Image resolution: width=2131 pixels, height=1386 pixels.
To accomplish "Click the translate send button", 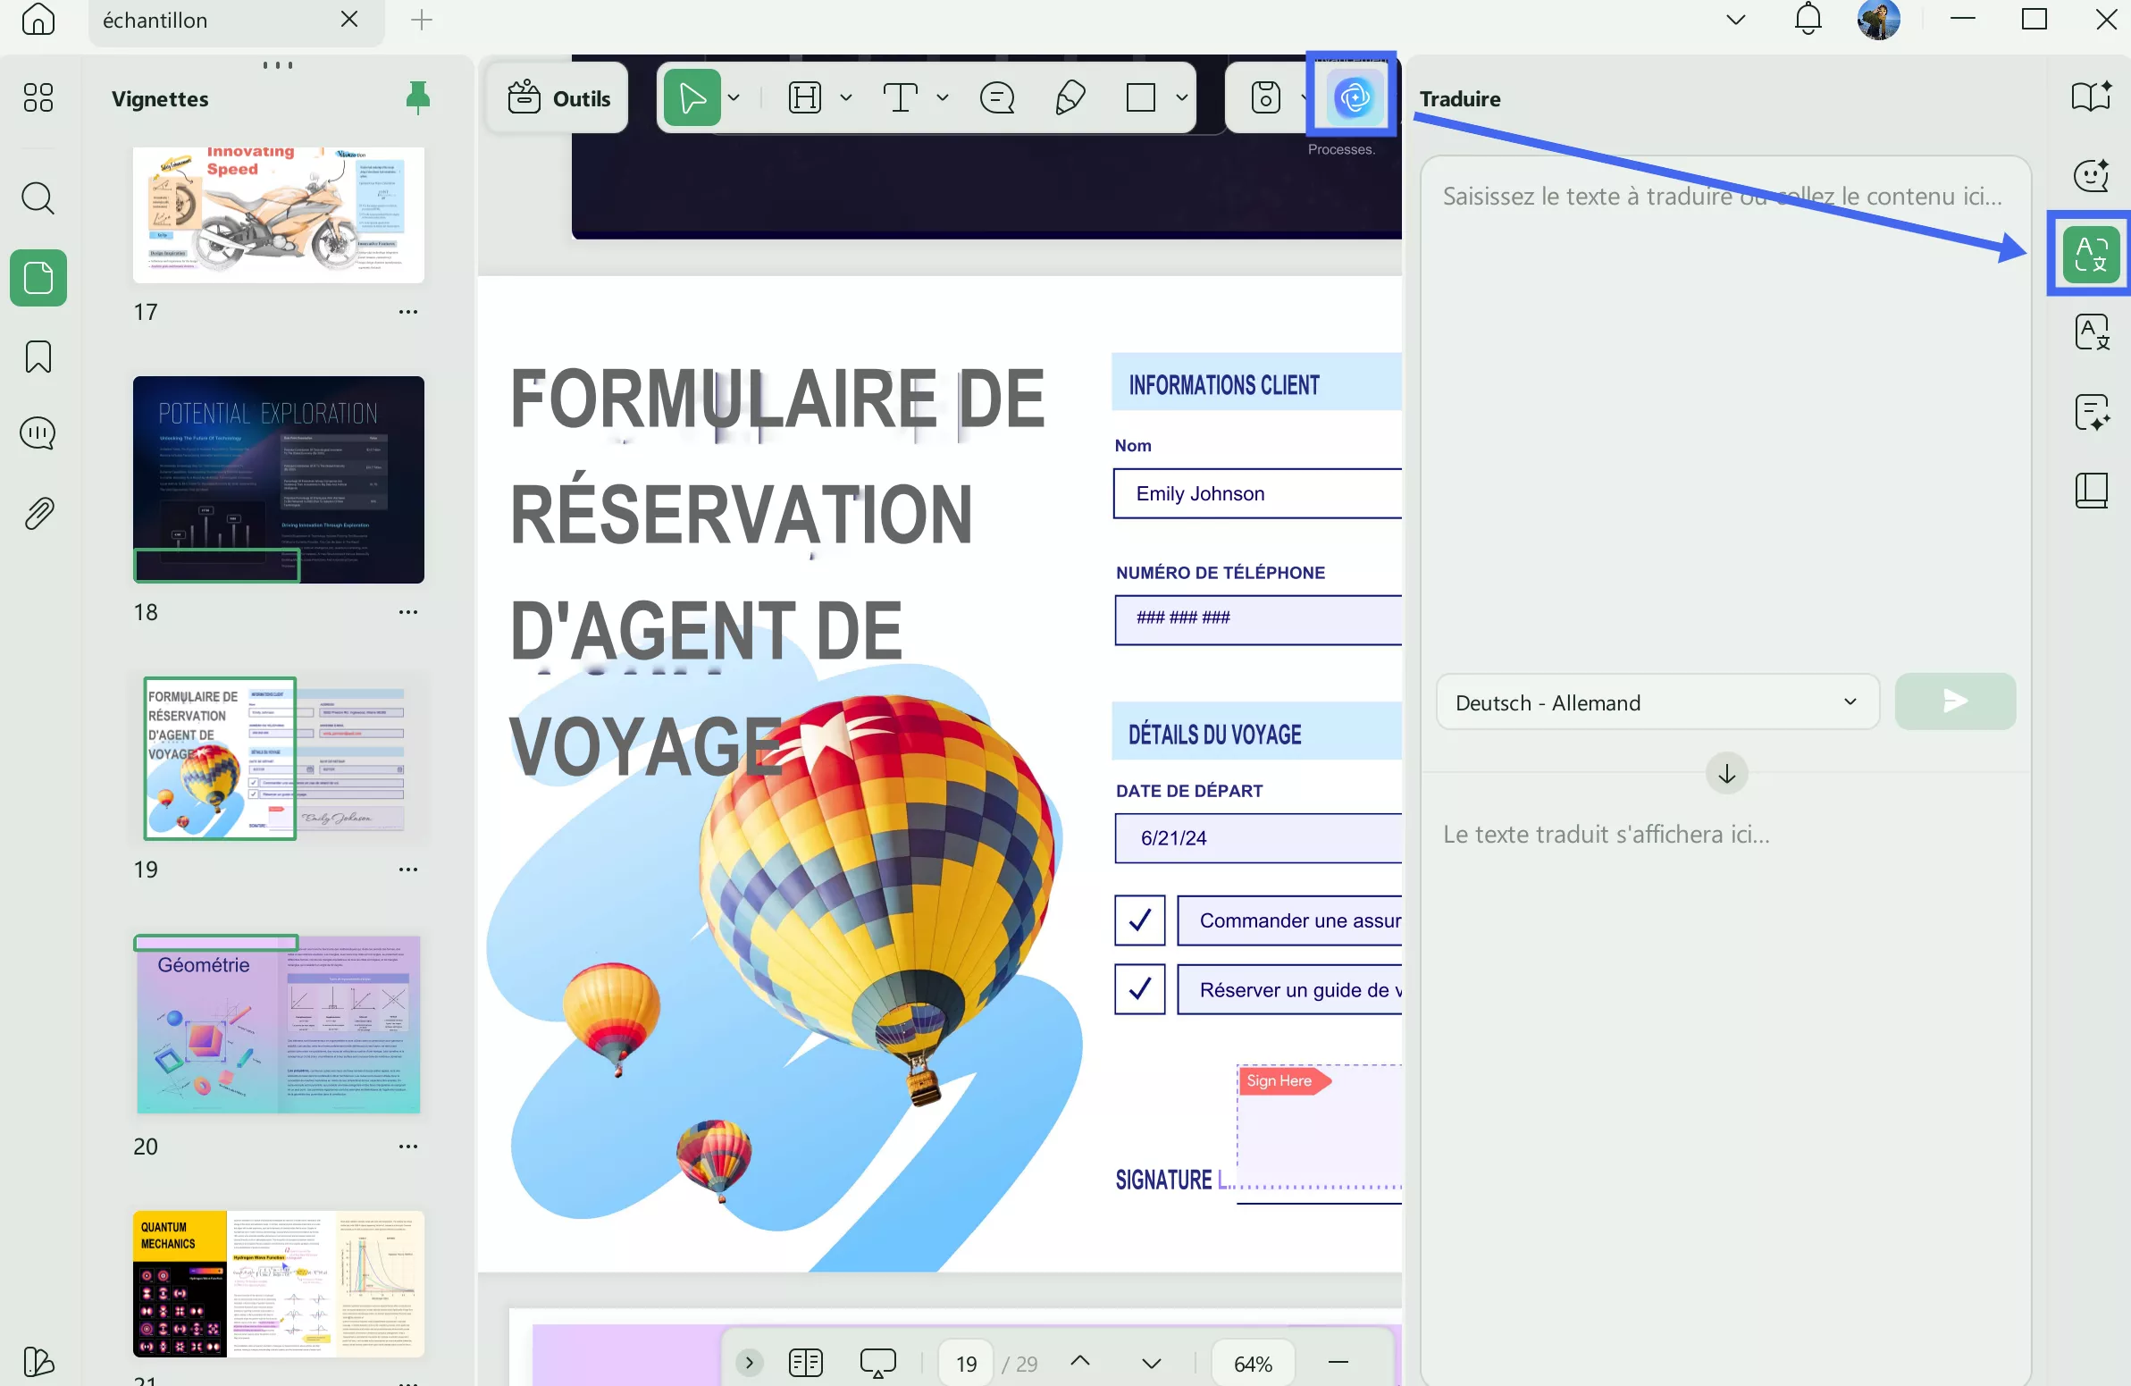I will pyautogui.click(x=1955, y=702).
